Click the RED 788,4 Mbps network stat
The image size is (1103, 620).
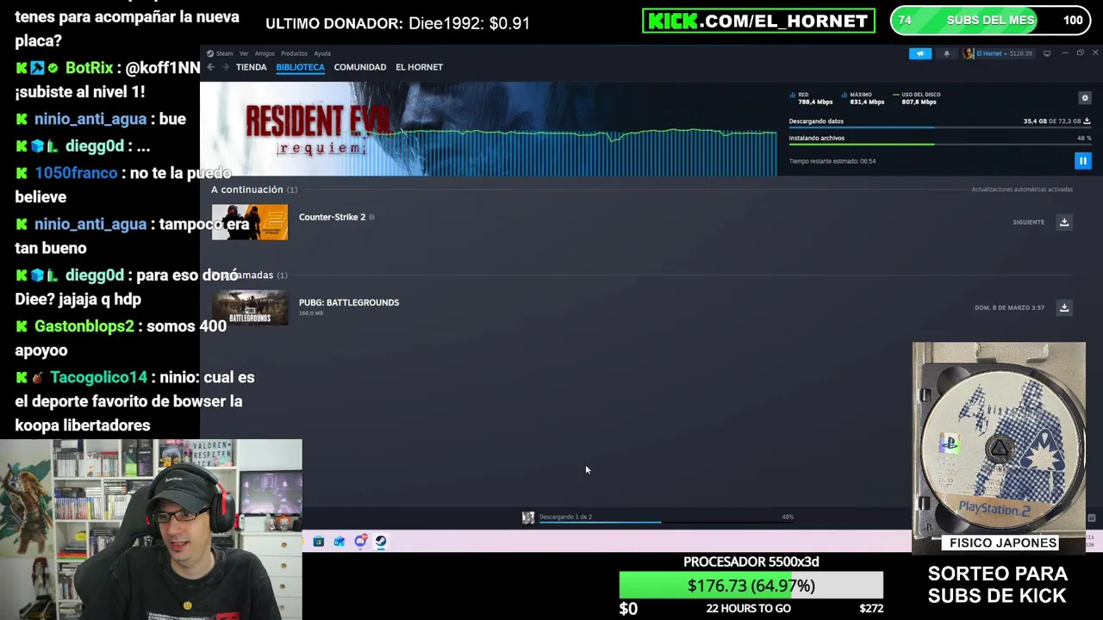[x=811, y=98]
